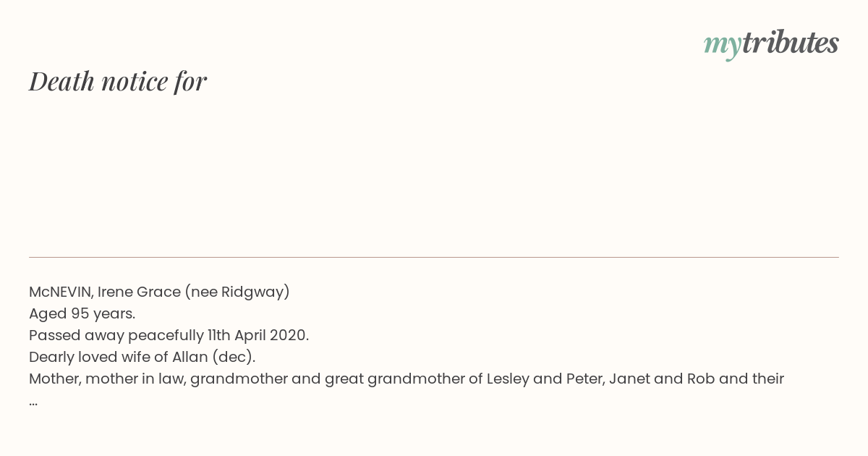Expand the truncated text ellipsis

tap(33, 401)
